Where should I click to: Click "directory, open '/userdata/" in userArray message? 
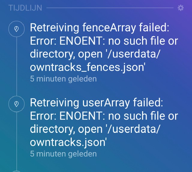[x=95, y=129]
